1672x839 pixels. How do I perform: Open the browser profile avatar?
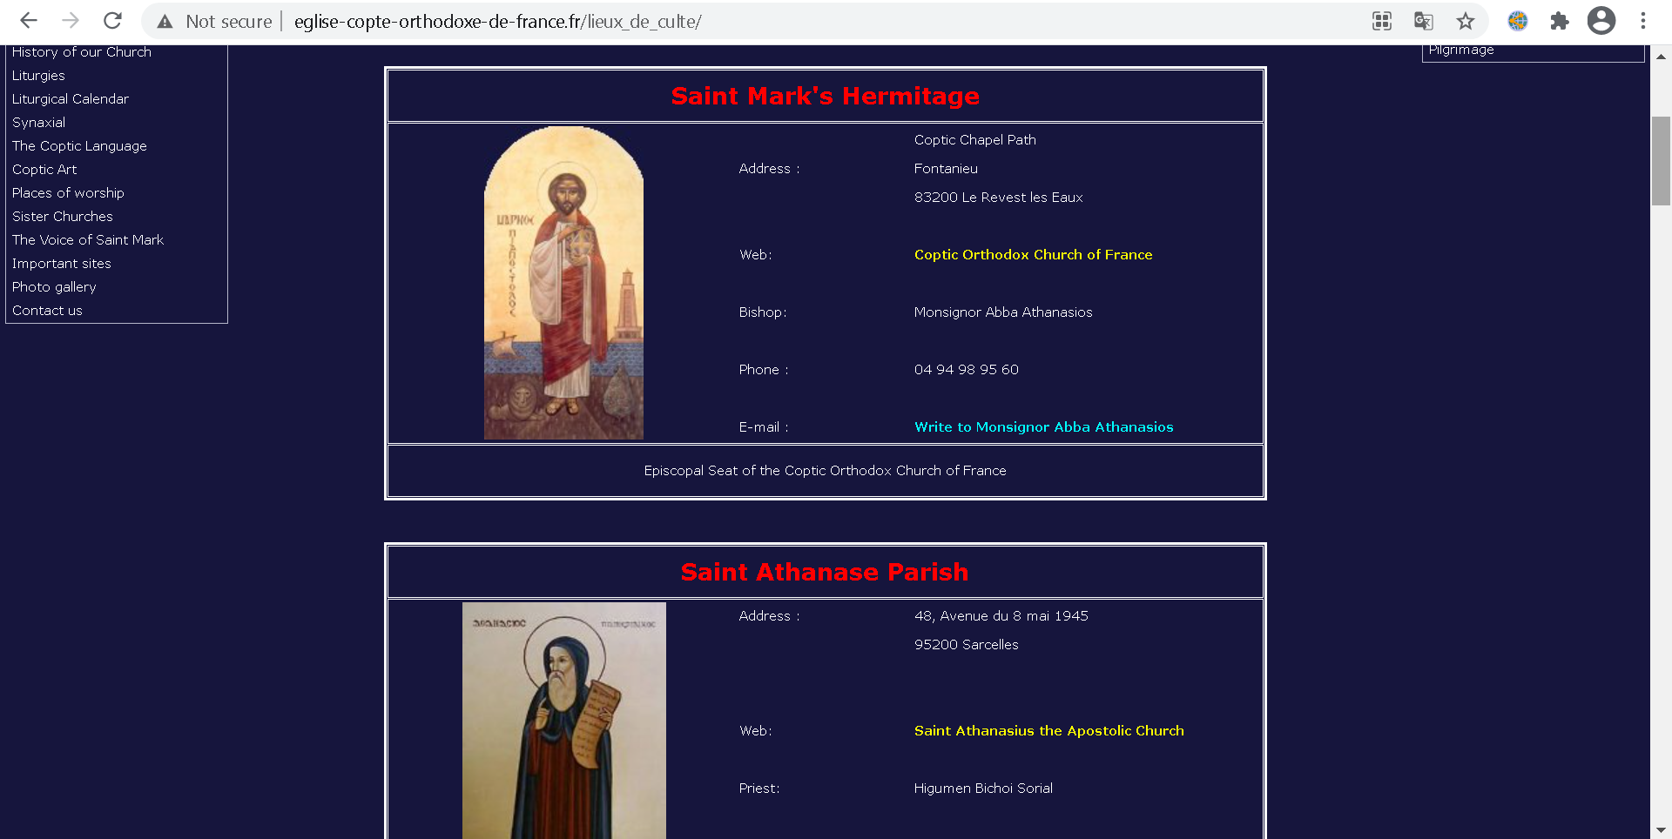[x=1601, y=21]
